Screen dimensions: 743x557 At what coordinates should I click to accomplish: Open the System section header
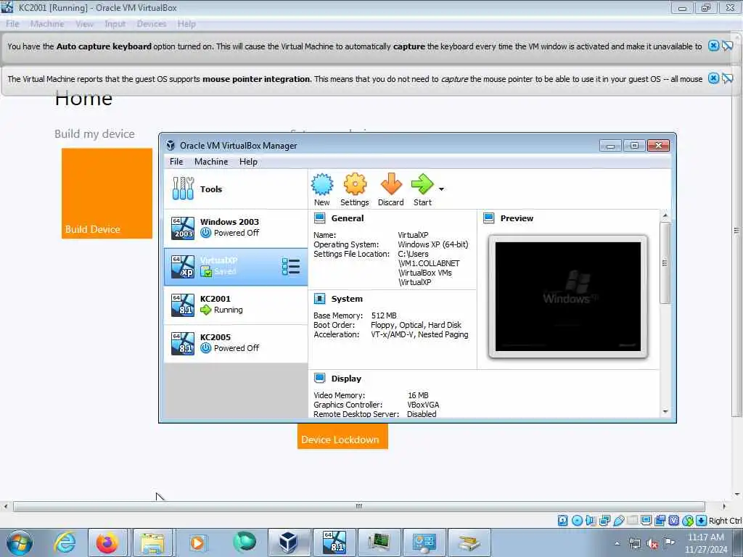[x=347, y=299]
